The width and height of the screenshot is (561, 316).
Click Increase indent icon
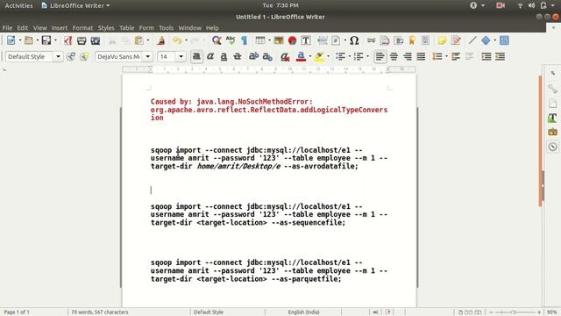pos(486,56)
